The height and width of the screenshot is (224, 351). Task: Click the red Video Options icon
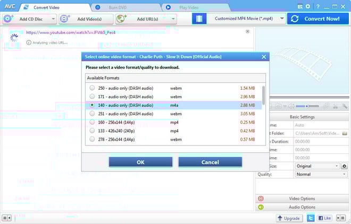coord(261,199)
